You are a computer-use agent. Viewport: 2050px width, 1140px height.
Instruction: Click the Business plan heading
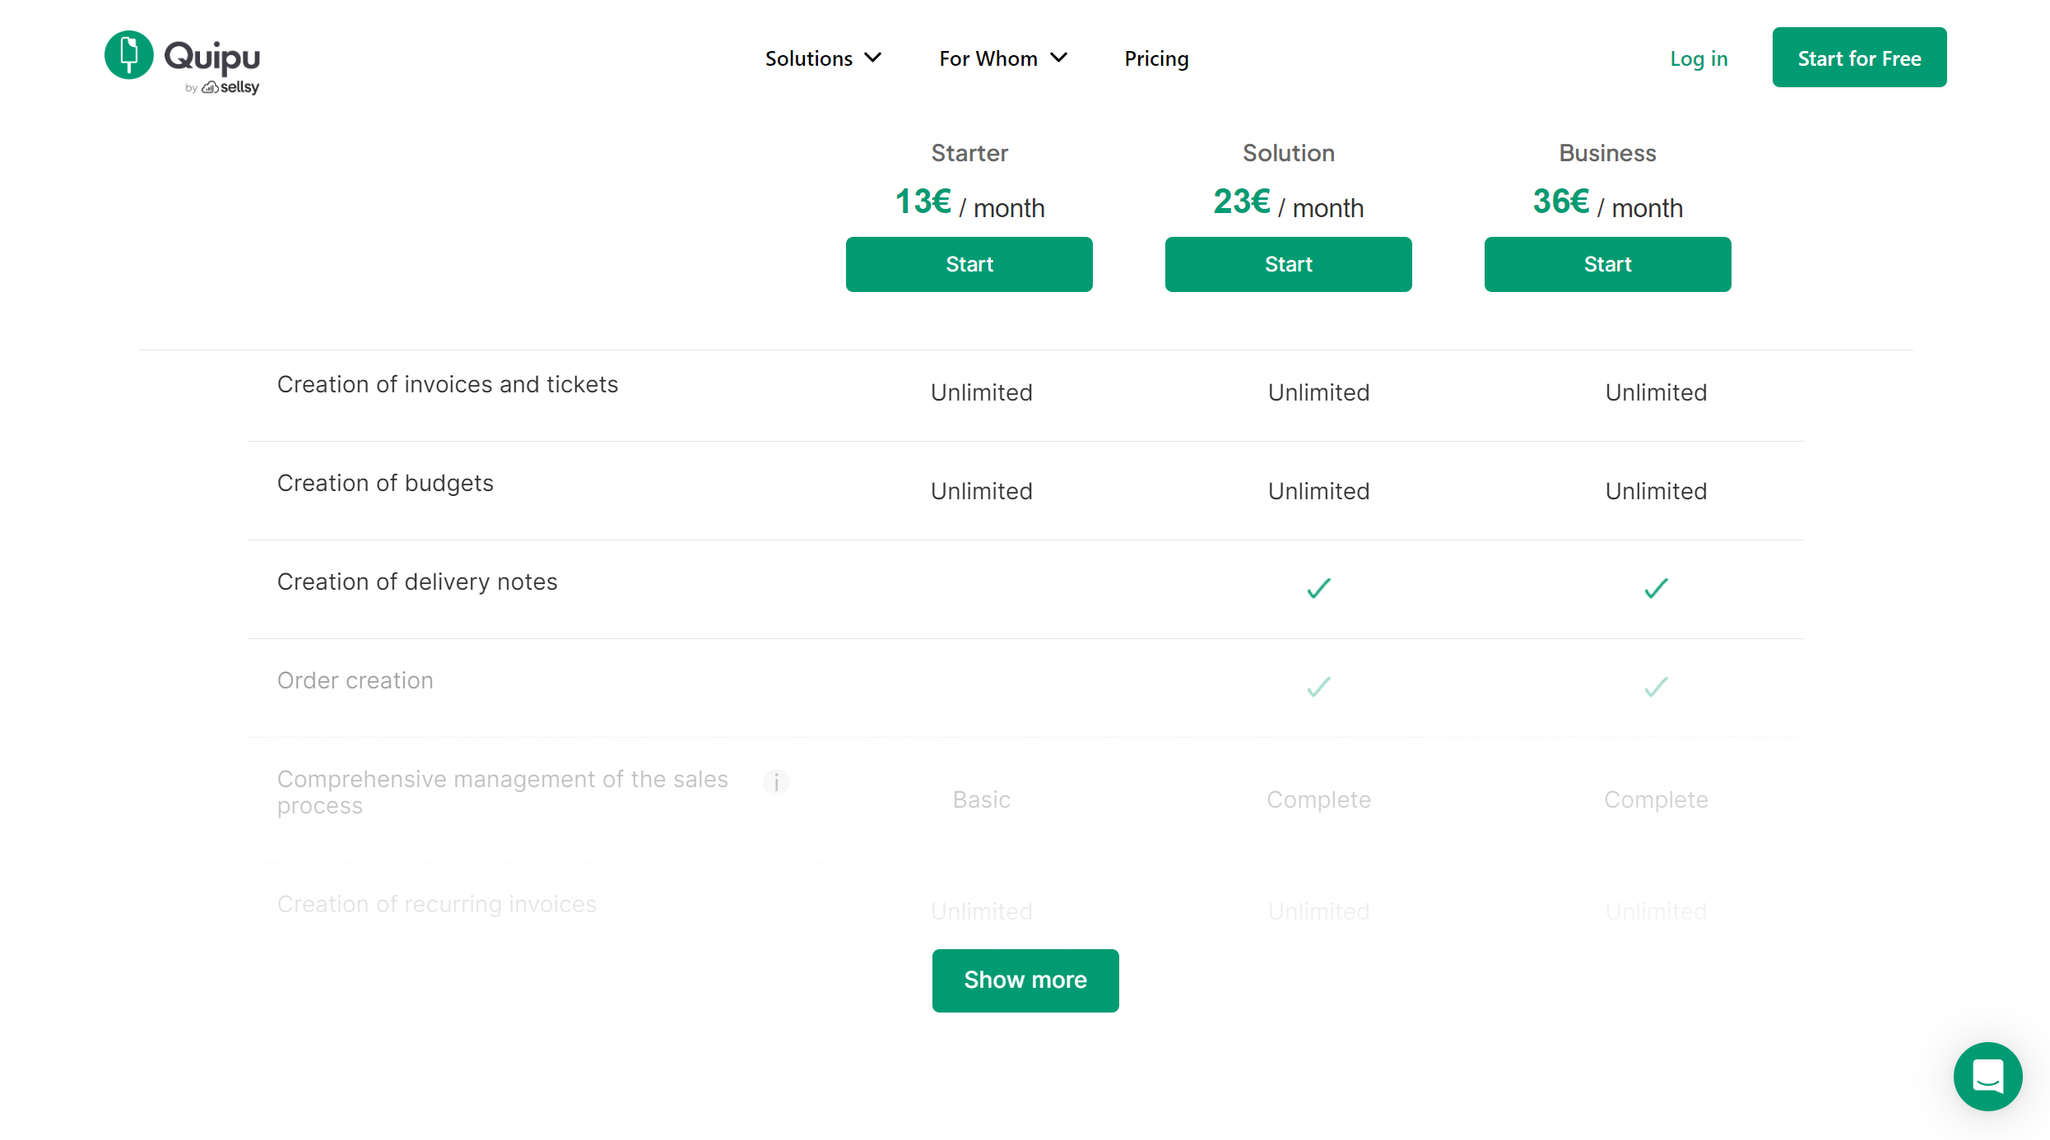(1607, 153)
